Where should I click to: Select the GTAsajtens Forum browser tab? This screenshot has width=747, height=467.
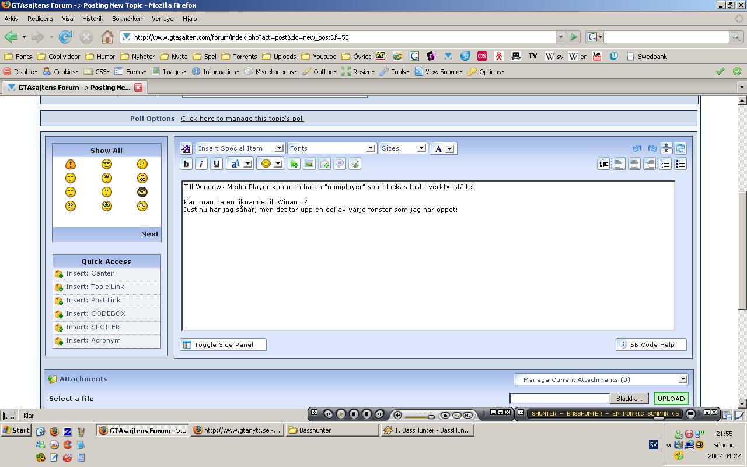(x=73, y=88)
